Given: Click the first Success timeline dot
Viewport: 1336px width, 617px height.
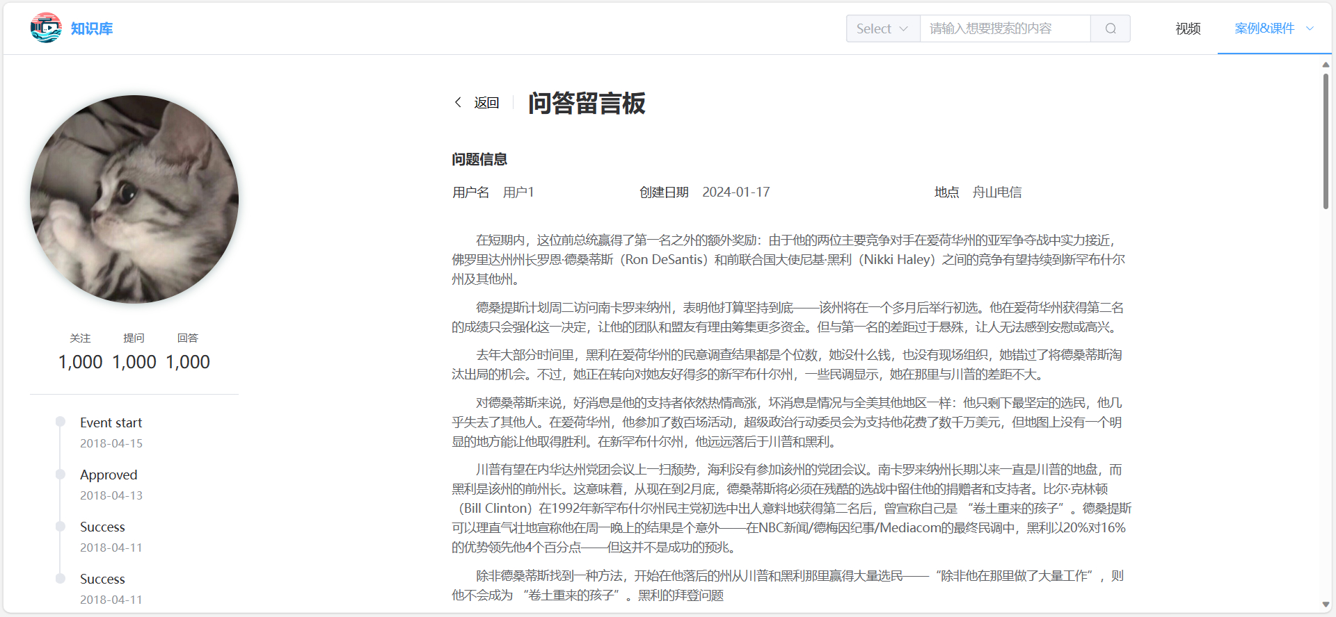Looking at the screenshot, I should click(x=61, y=526).
